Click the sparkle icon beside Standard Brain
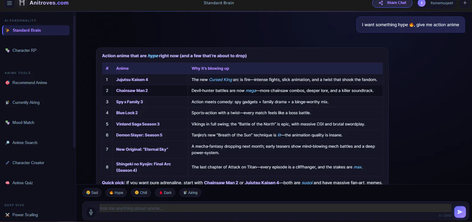 tap(8, 30)
